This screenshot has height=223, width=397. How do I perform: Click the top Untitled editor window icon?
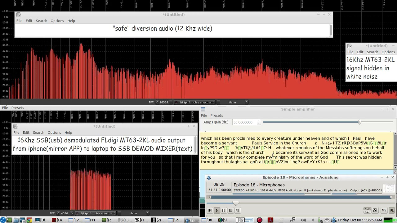pyautogui.click(x=18, y=15)
